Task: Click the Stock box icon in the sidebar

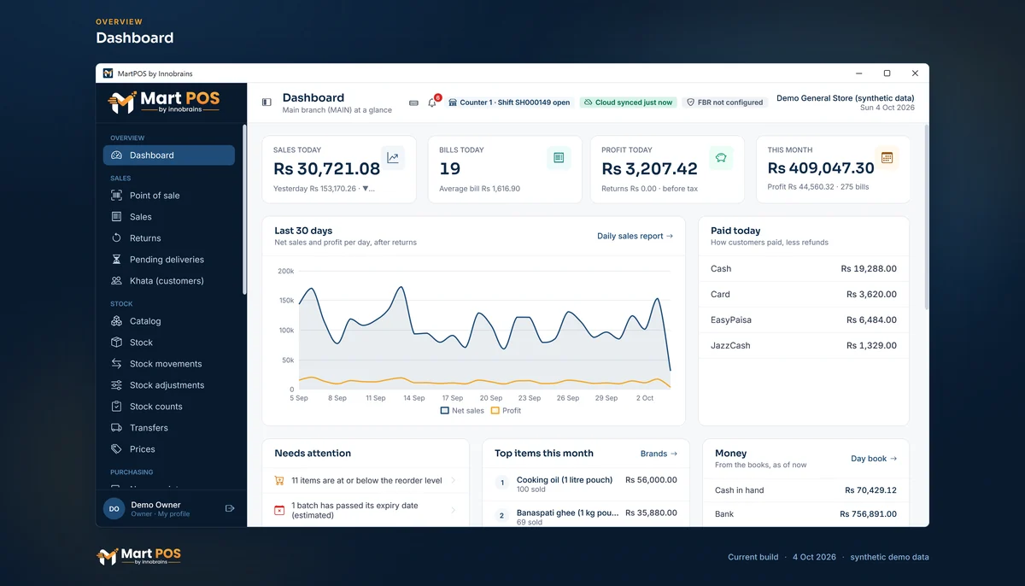Action: coord(116,343)
